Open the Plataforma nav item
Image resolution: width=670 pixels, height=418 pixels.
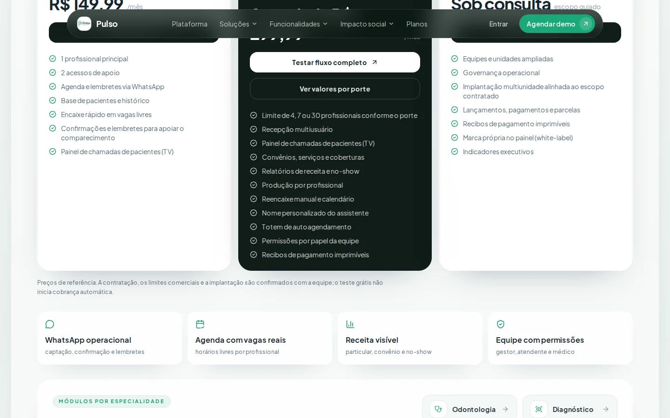pos(190,24)
